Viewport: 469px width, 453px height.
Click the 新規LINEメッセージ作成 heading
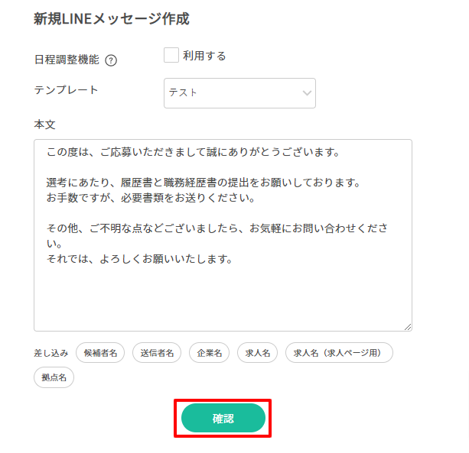[x=112, y=19]
